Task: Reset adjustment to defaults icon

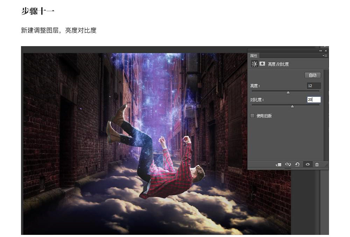Action: click(297, 164)
